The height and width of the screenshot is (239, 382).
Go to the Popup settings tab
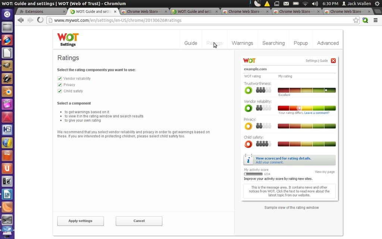coord(301,43)
